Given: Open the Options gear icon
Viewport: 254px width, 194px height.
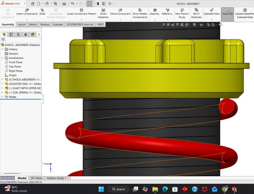Looking at the screenshot, I should (110, 4).
